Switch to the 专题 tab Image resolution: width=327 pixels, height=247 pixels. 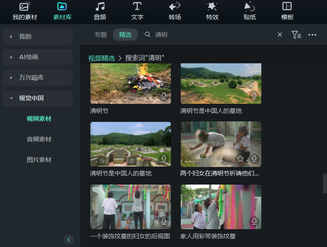click(x=101, y=35)
